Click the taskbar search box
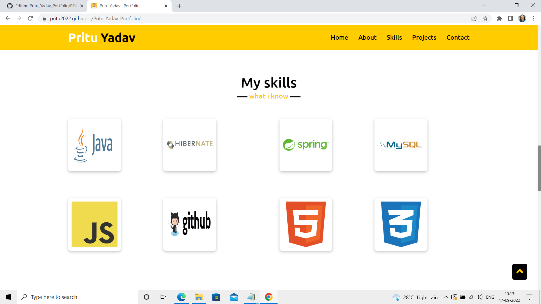The width and height of the screenshot is (541, 304). click(x=77, y=297)
